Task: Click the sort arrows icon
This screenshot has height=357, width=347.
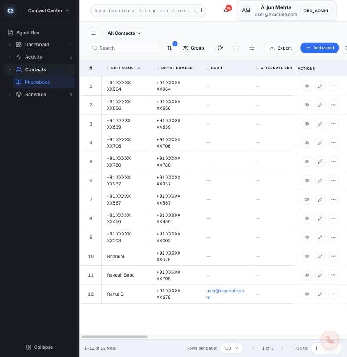Action: coord(170,48)
